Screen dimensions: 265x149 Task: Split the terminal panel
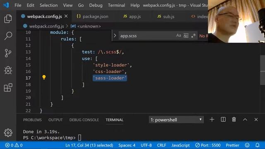223,120
